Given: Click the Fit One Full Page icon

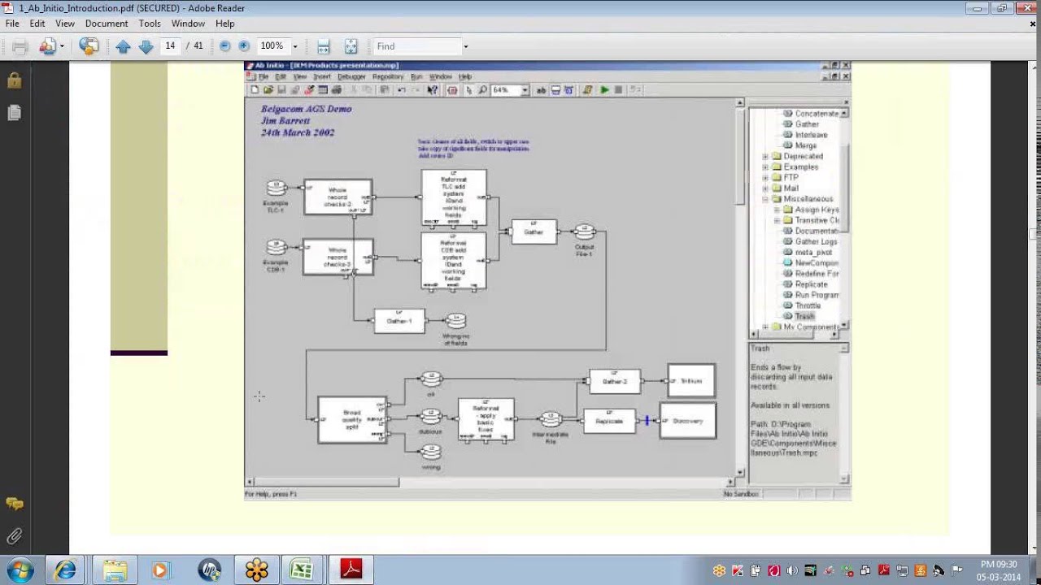Looking at the screenshot, I should coord(351,46).
